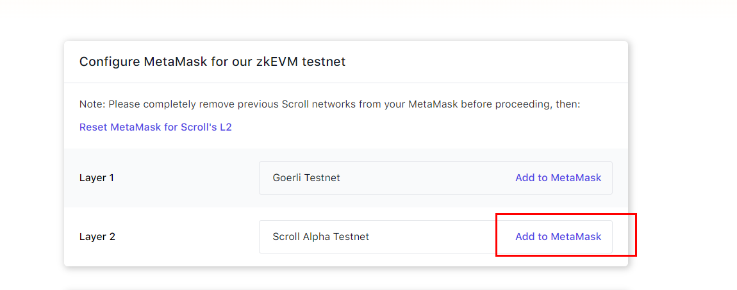Select the Layer 1 label
Image resolution: width=737 pixels, height=290 pixels.
97,178
